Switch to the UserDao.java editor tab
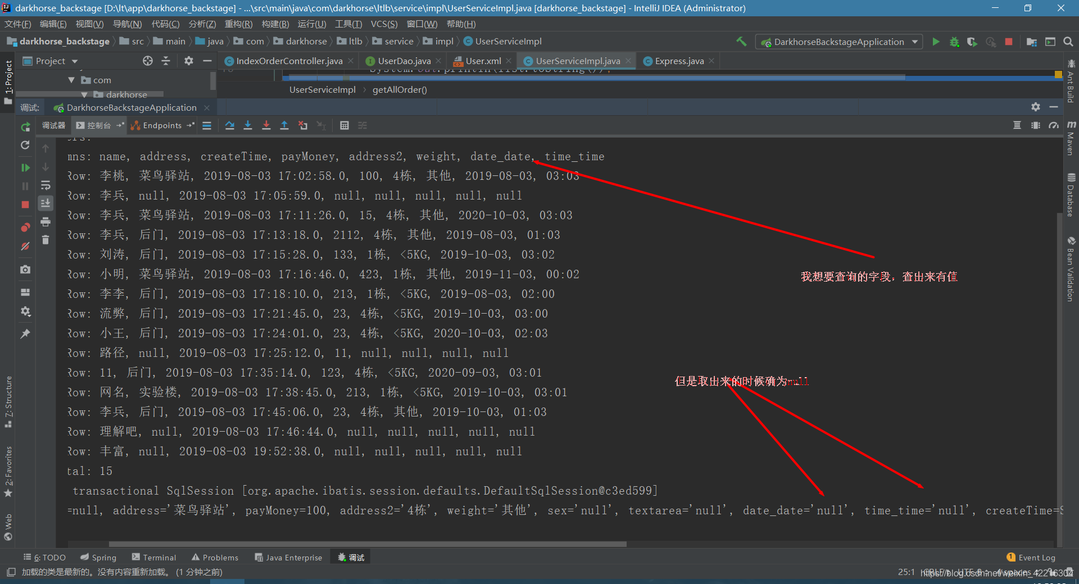Image resolution: width=1079 pixels, height=584 pixels. click(x=404, y=61)
